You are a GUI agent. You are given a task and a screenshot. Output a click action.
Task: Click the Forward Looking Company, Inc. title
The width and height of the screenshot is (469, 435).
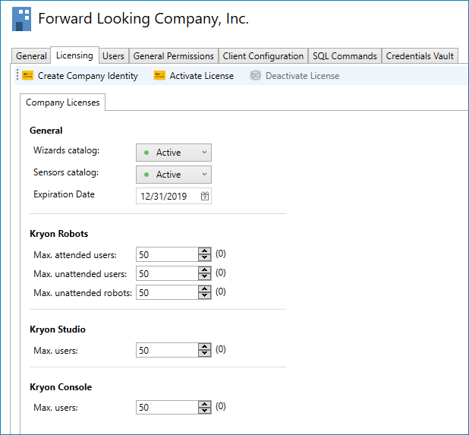coord(143,19)
